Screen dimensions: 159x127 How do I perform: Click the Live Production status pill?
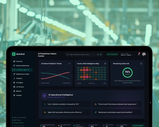tap(112, 54)
